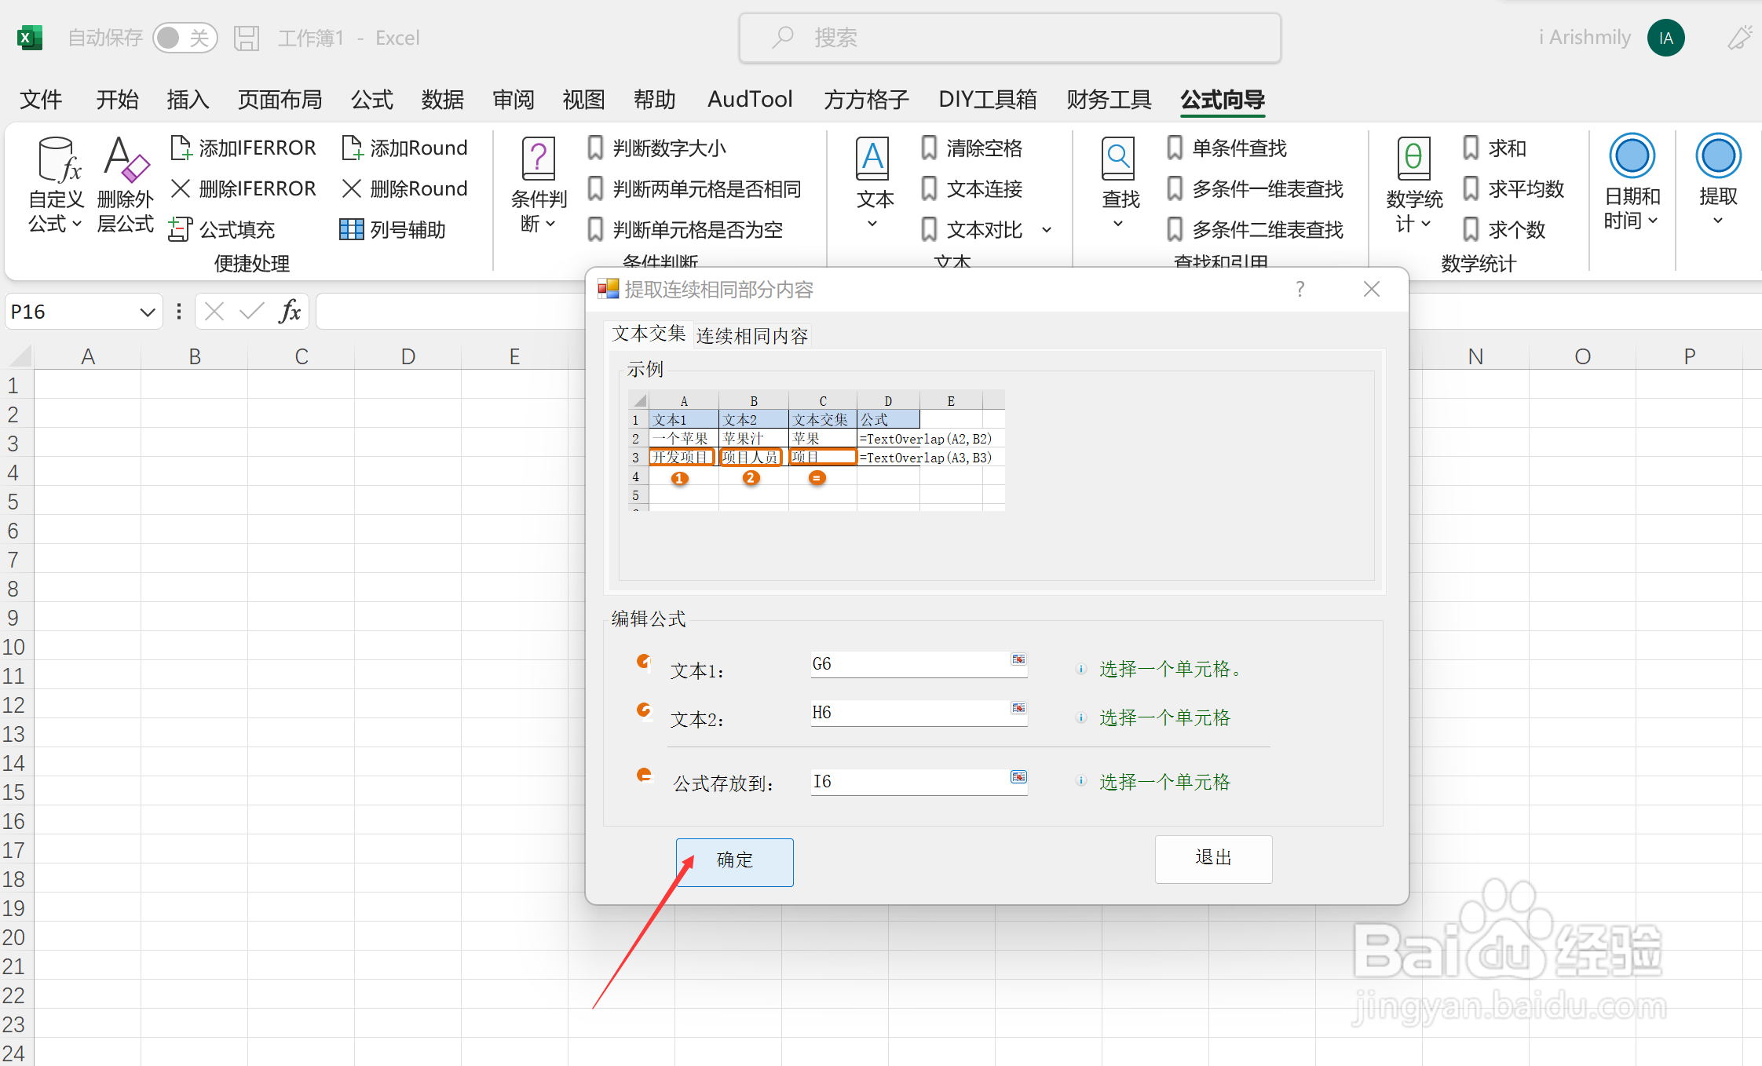Open the 方方格子 ribbon tab
Viewport: 1762px width, 1066px height.
(x=866, y=100)
